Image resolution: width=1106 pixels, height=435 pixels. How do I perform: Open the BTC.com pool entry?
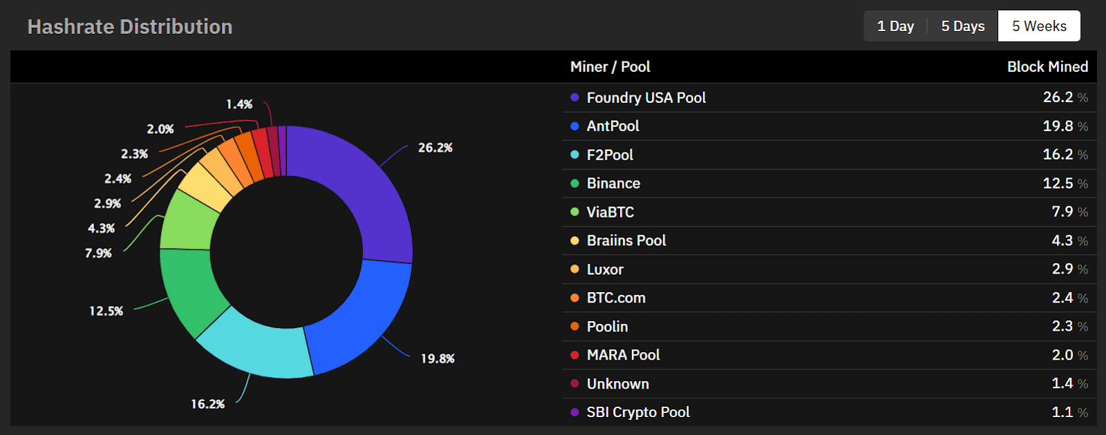[615, 298]
